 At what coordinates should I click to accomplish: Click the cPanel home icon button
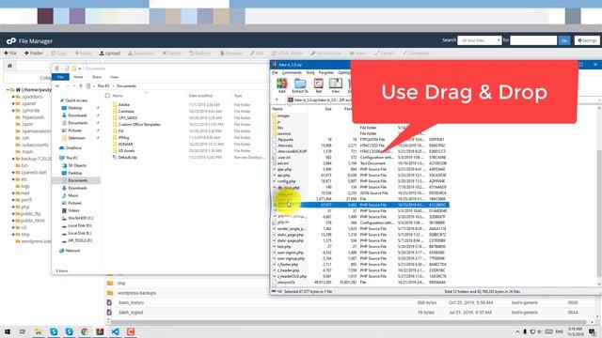(x=9, y=66)
